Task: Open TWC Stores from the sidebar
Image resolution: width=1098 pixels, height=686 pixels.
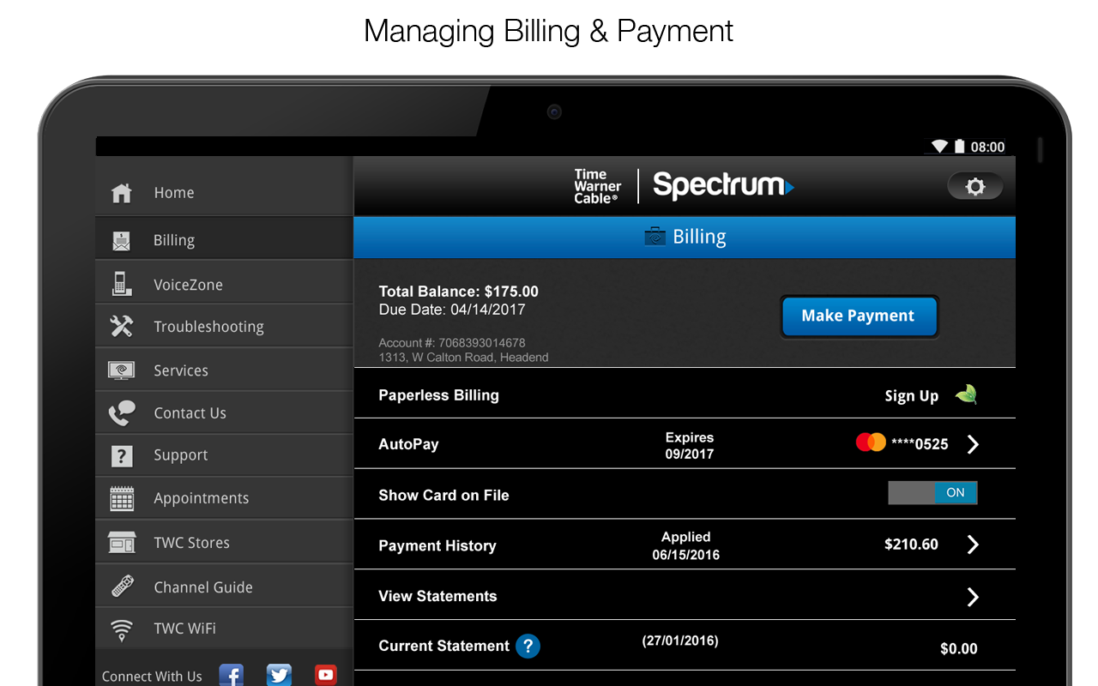Action: click(x=224, y=543)
